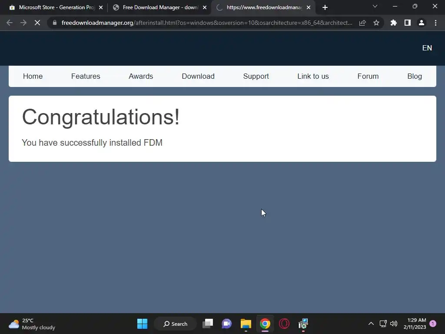Image resolution: width=445 pixels, height=334 pixels.
Task: Open the weather widget showing 25°C
Action: point(32,324)
